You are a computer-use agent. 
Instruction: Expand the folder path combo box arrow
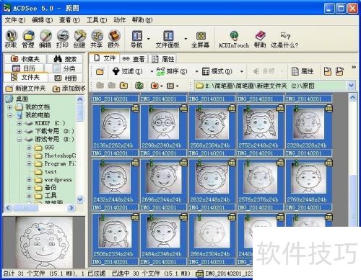pos(351,86)
